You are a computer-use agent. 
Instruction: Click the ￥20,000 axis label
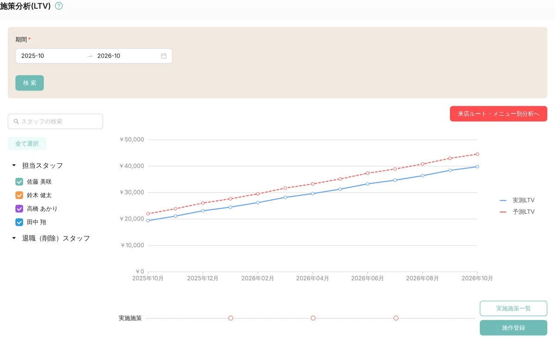pos(132,218)
